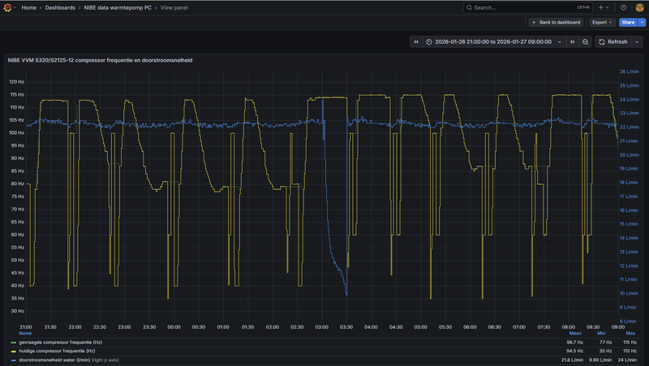649x366 pixels.
Task: Click the 98.7 Hz mean value
Action: [x=574, y=342]
